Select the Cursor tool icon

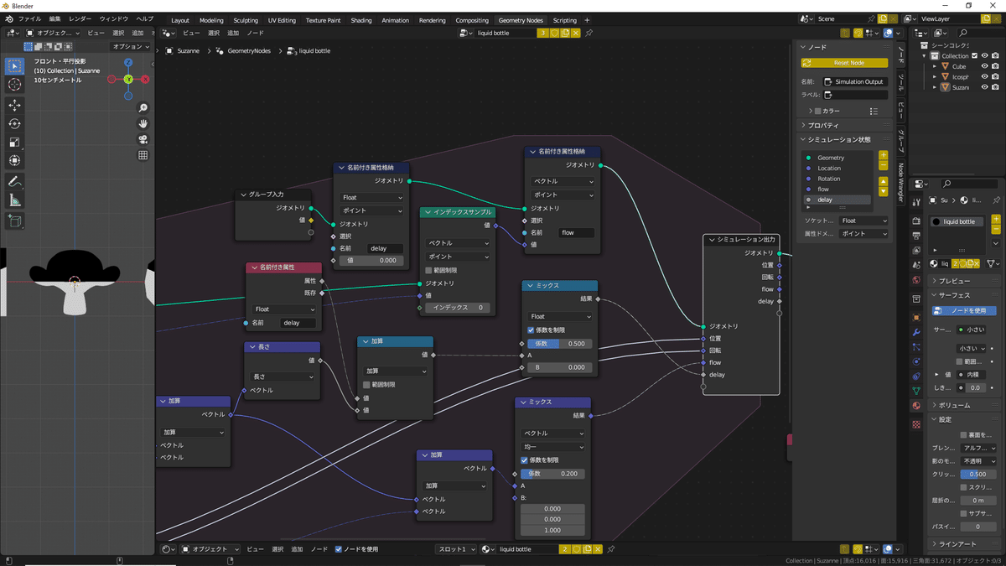tap(14, 85)
